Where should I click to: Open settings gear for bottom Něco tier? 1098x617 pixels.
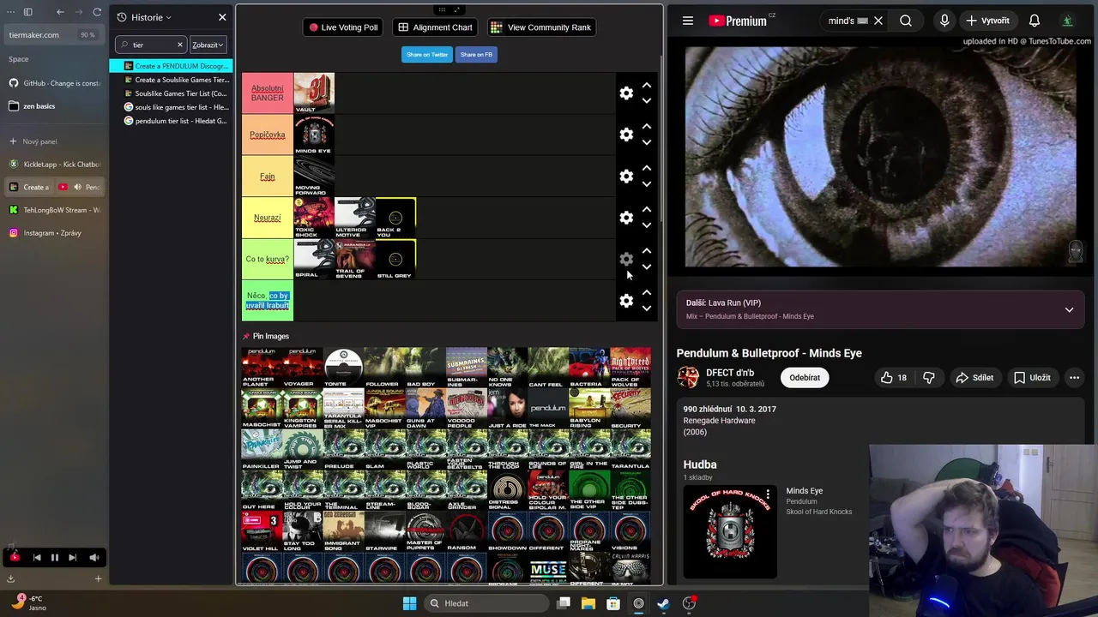(x=626, y=301)
